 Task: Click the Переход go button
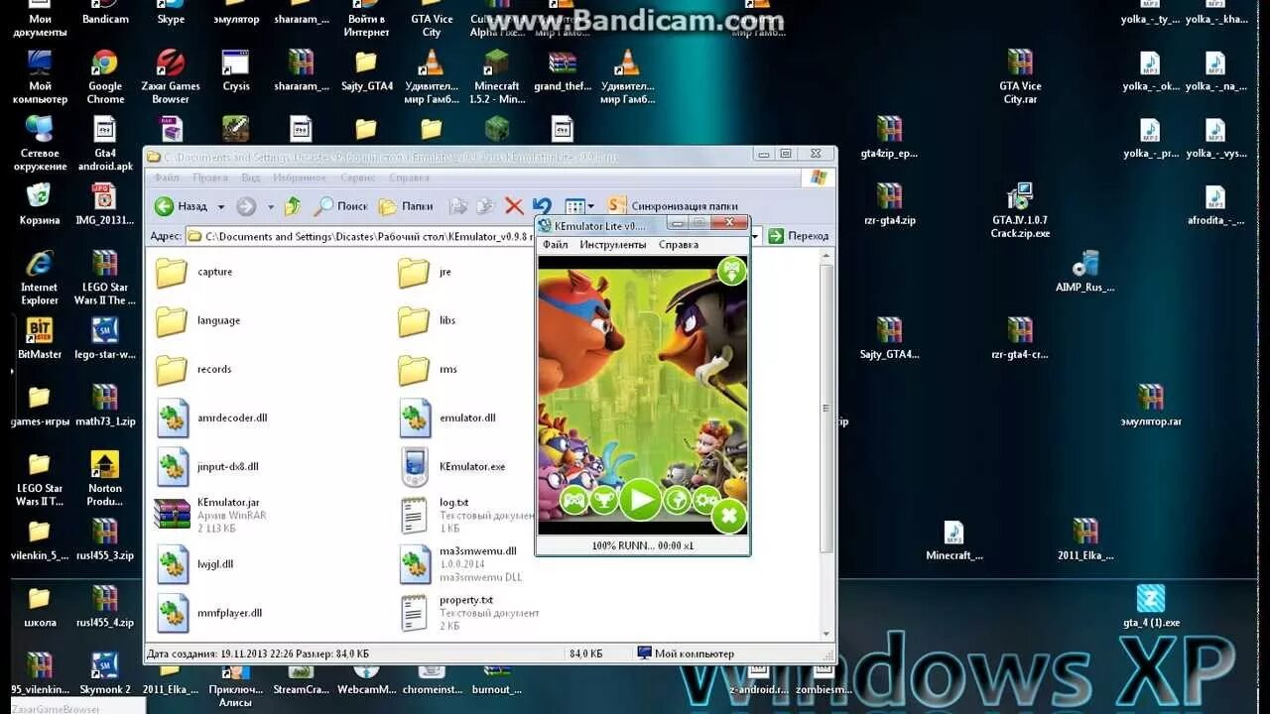pos(799,236)
